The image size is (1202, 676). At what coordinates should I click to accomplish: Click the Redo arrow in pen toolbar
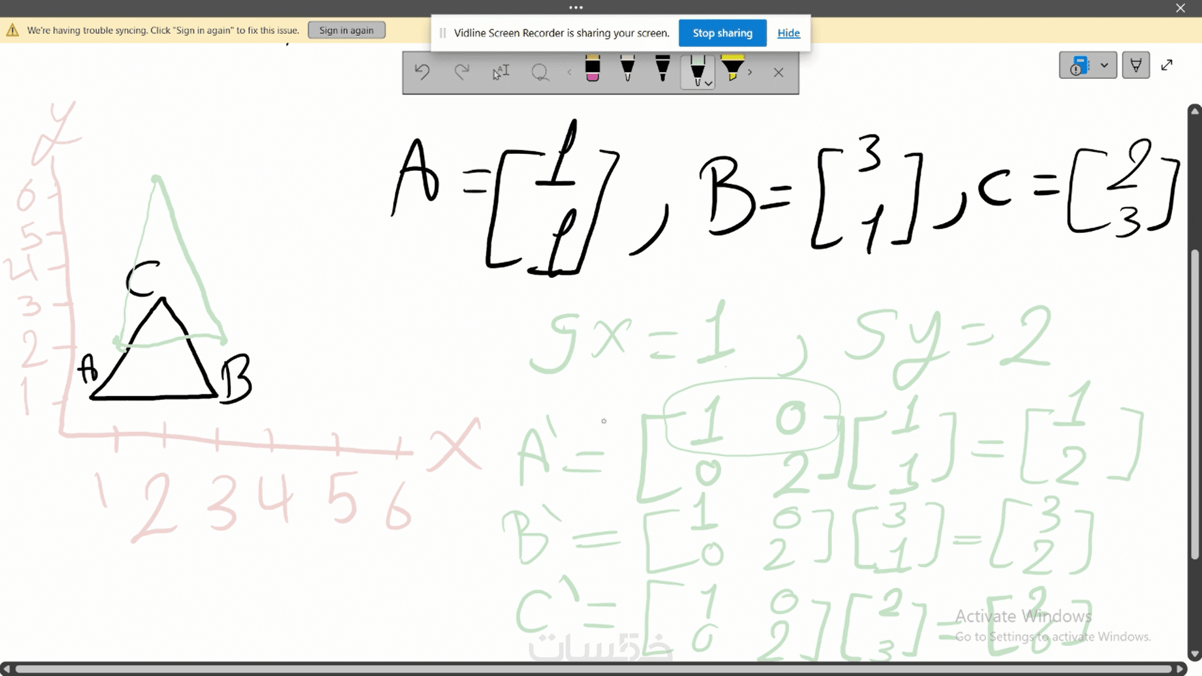pyautogui.click(x=461, y=73)
